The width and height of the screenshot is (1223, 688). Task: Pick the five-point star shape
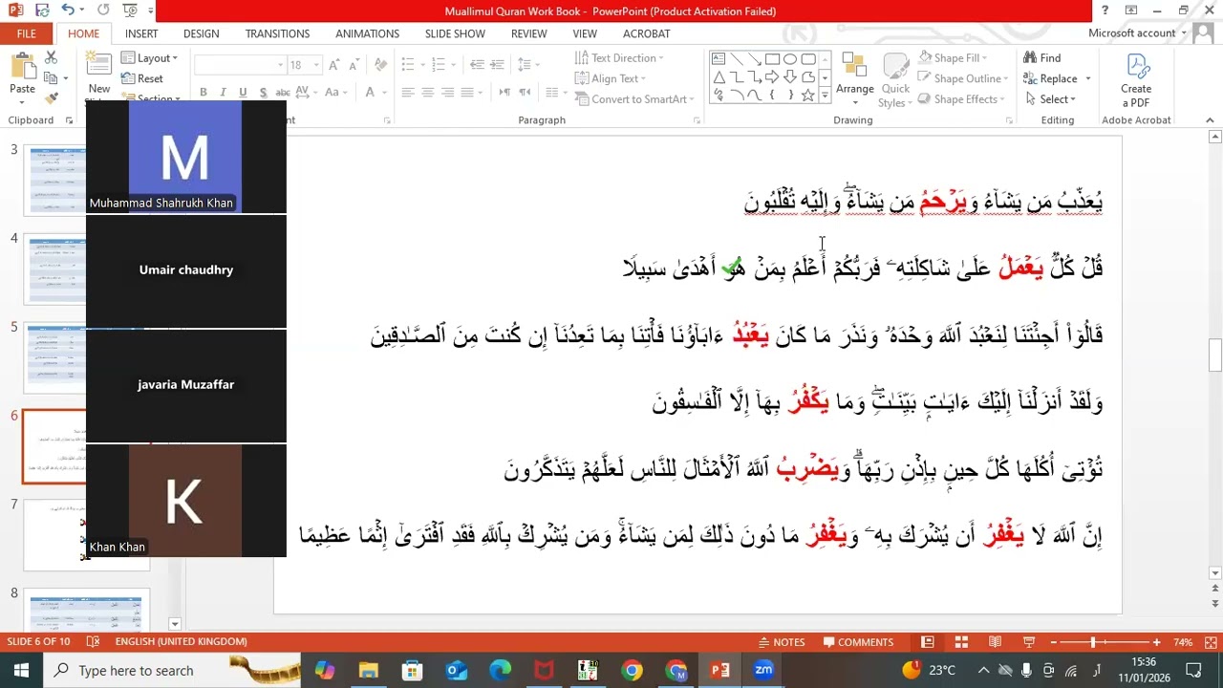[807, 95]
